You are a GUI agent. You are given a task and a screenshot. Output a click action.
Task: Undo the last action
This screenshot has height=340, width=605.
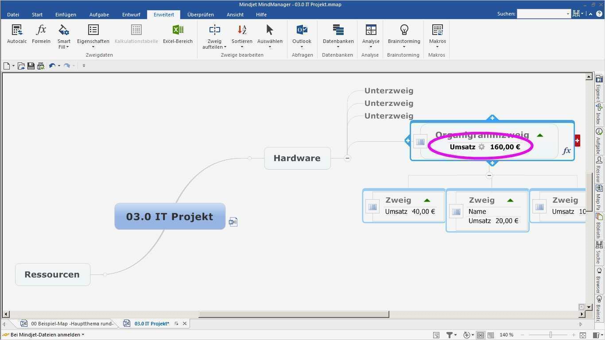tap(52, 66)
